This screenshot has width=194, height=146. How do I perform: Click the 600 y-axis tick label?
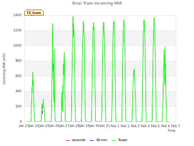point(18,76)
